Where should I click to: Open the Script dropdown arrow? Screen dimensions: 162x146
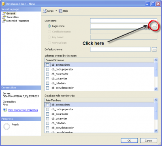point(56,11)
